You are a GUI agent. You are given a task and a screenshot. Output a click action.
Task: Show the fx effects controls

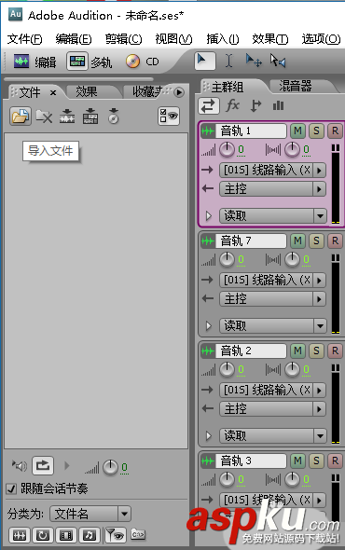coord(233,105)
